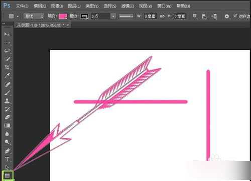251x181 pixels.
Task: Select the Crop tool
Action: click(x=7, y=67)
